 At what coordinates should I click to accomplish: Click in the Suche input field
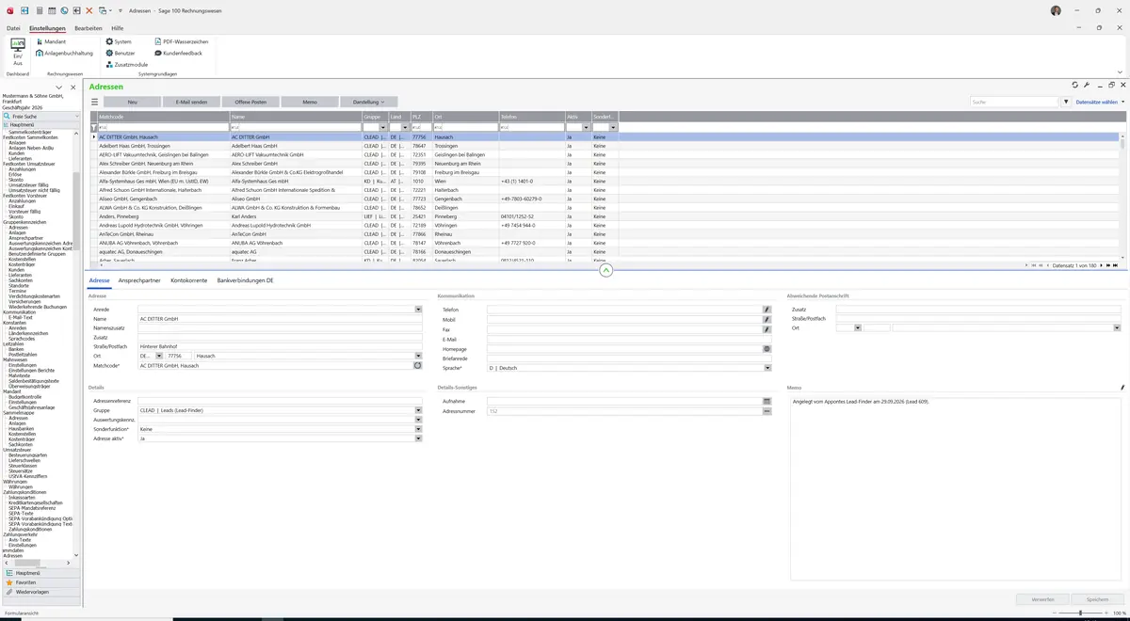coord(1014,102)
